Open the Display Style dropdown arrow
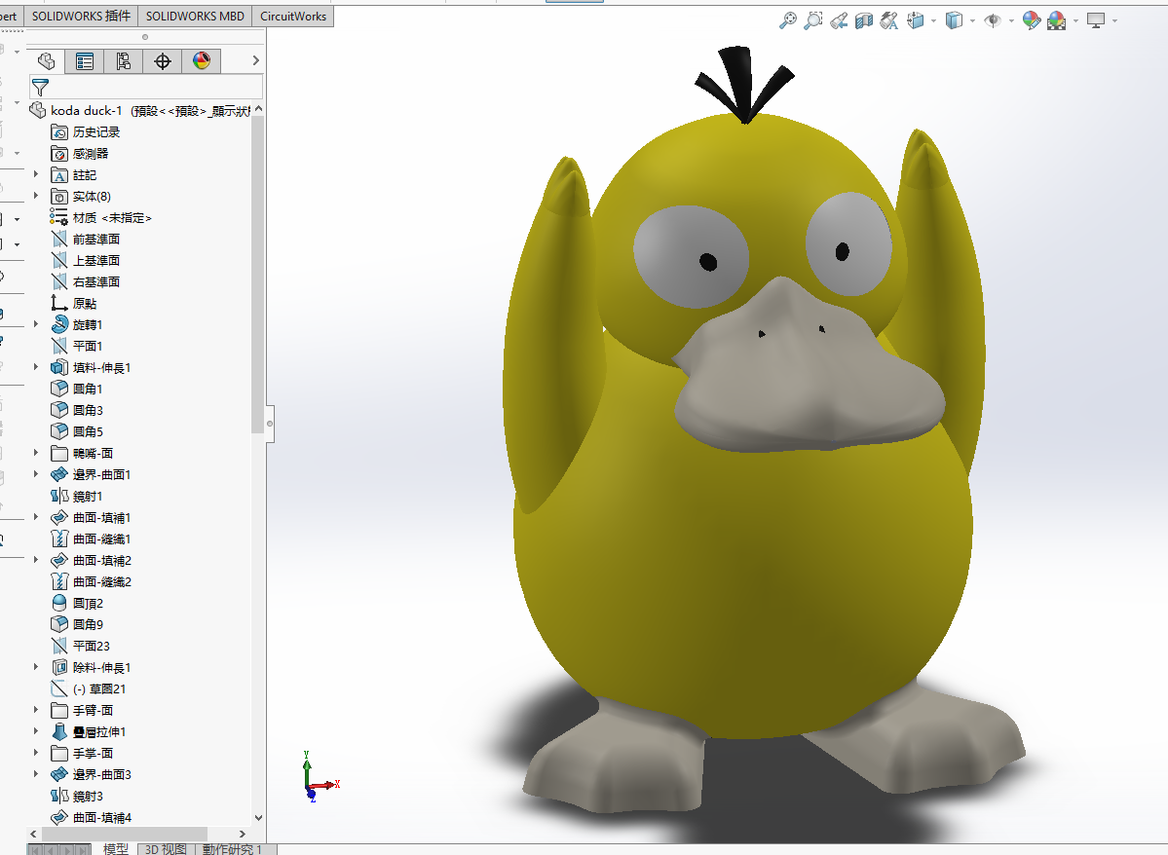Viewport: 1168px width, 855px height. 971,21
